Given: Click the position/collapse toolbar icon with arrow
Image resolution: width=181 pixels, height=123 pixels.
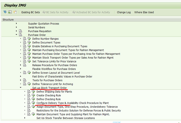Looking at the screenshot, I should tap(10, 12).
